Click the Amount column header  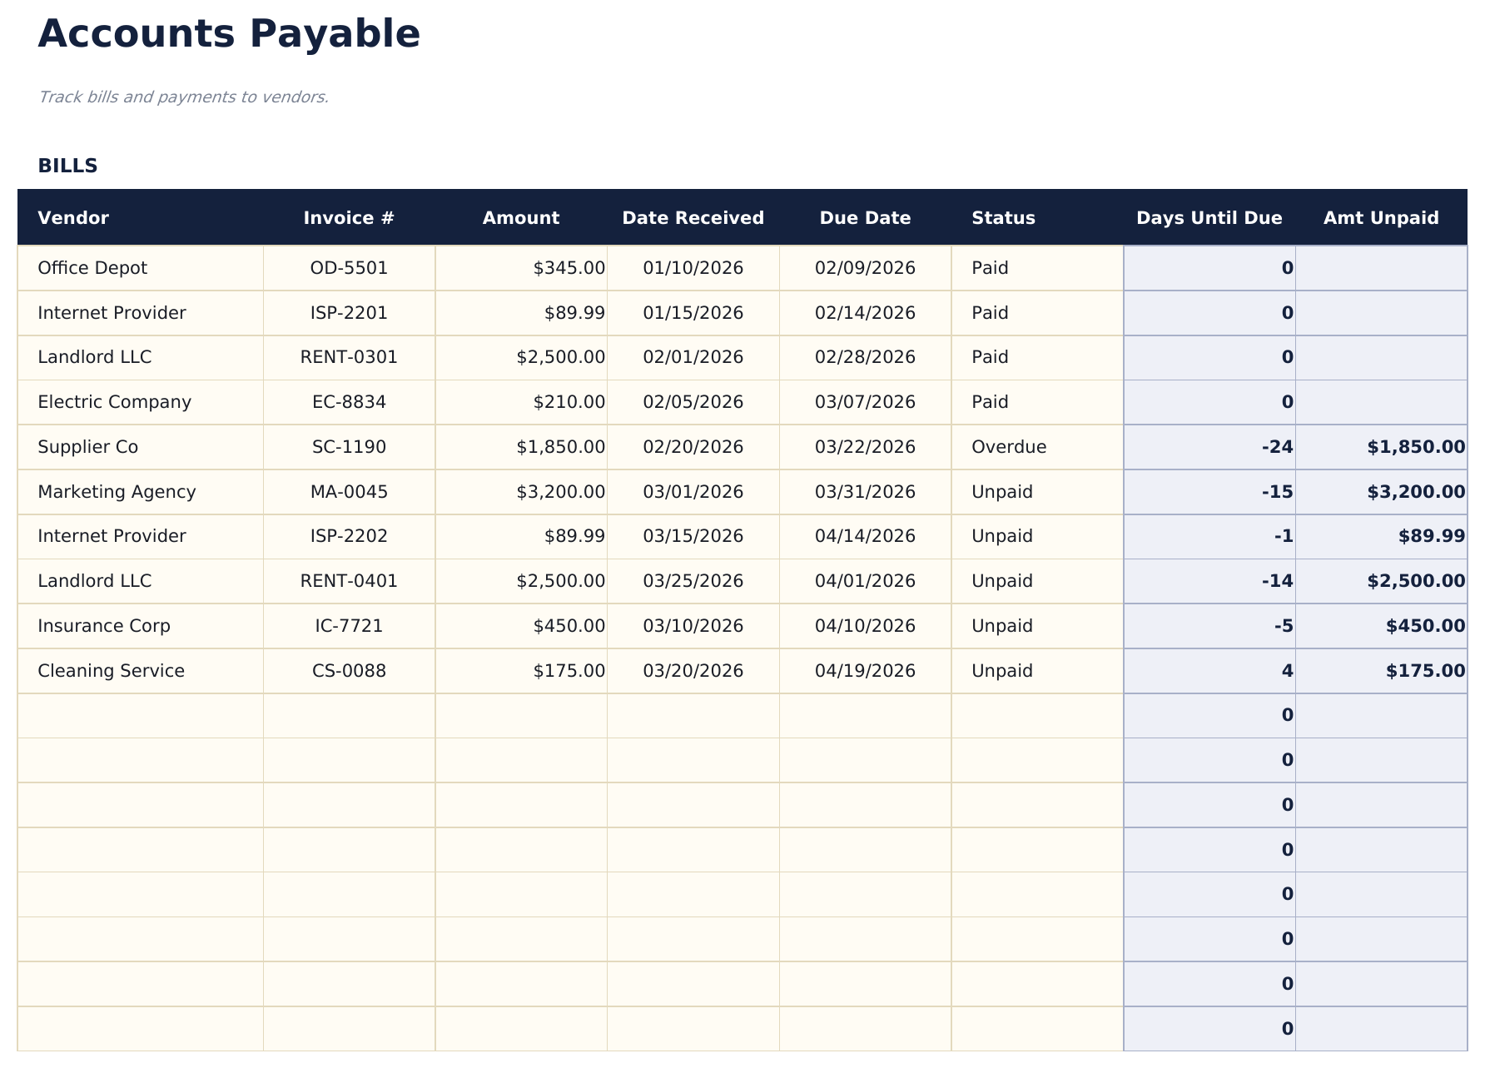point(520,217)
